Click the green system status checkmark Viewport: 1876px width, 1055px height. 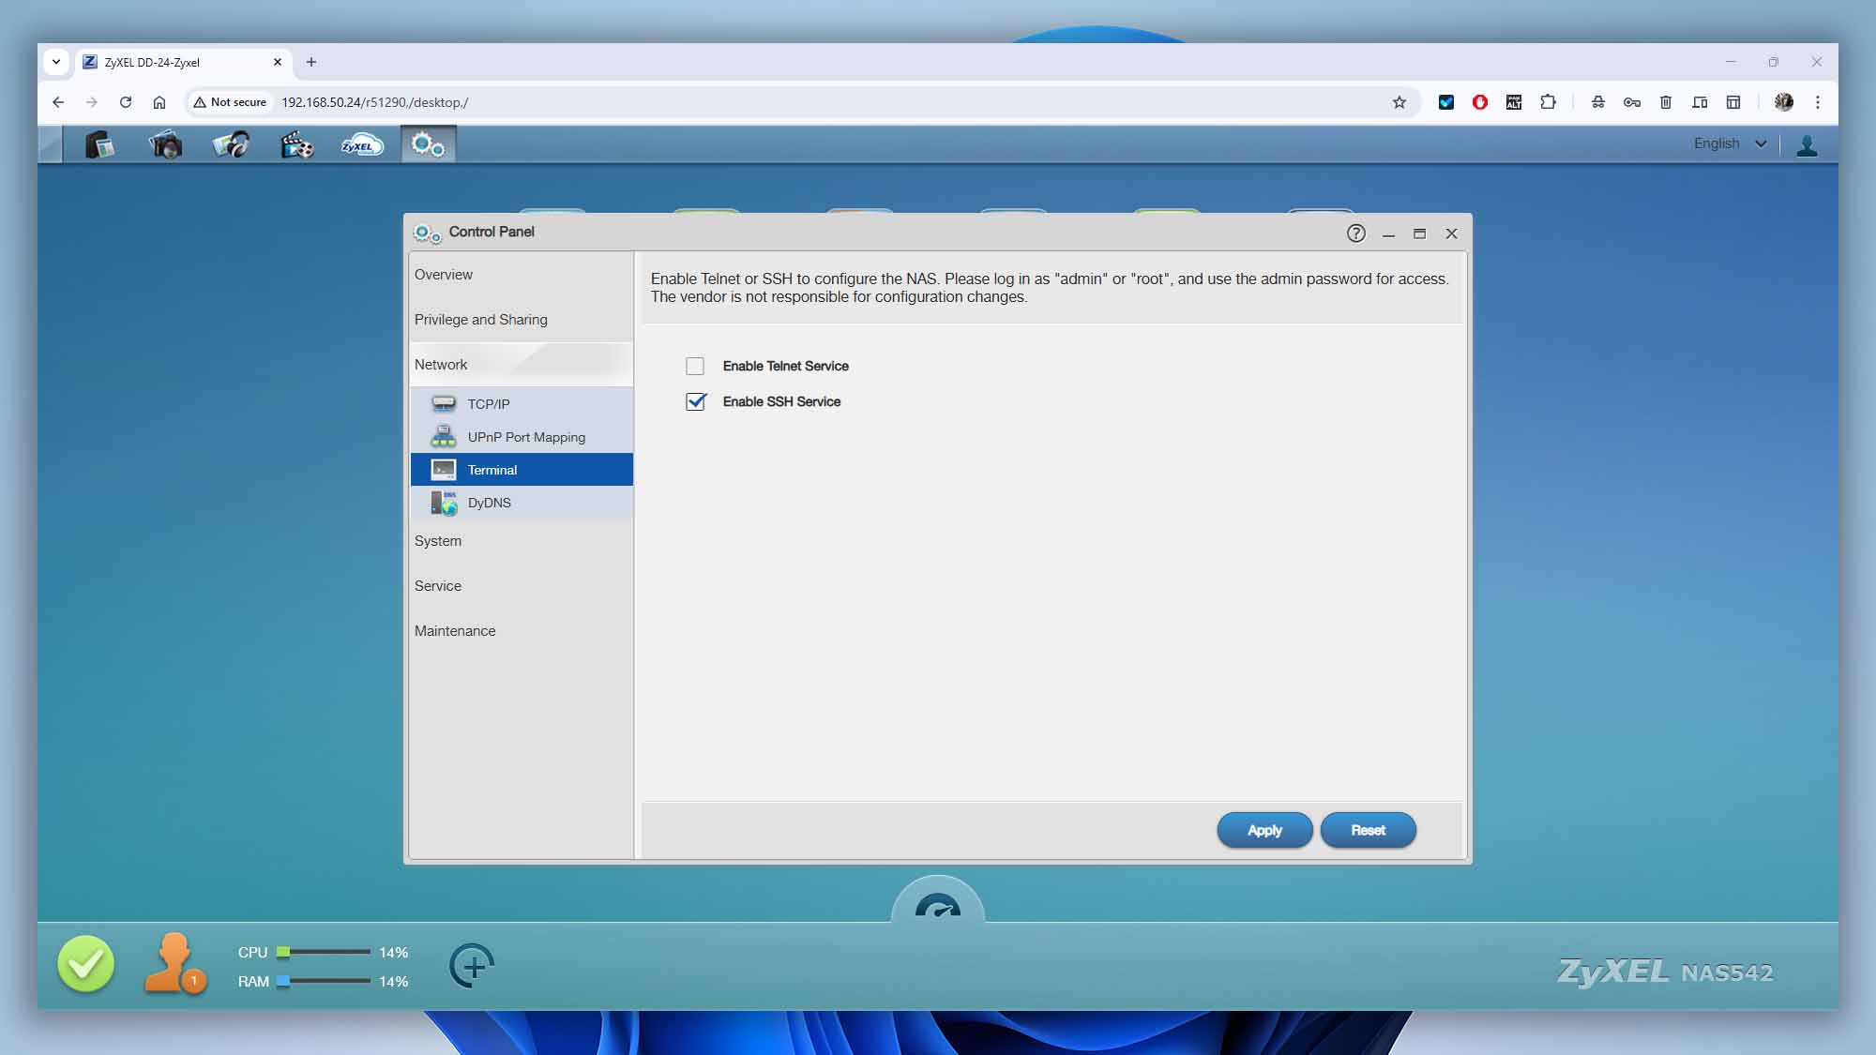click(x=85, y=964)
